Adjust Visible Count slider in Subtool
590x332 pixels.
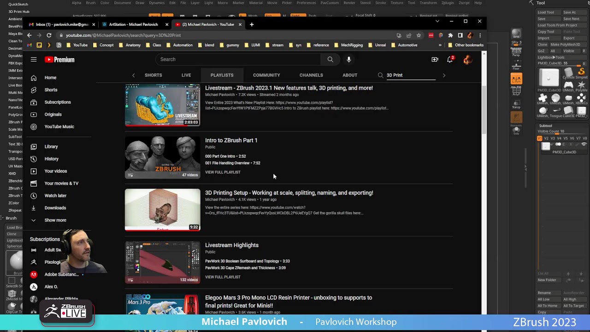pos(561,131)
